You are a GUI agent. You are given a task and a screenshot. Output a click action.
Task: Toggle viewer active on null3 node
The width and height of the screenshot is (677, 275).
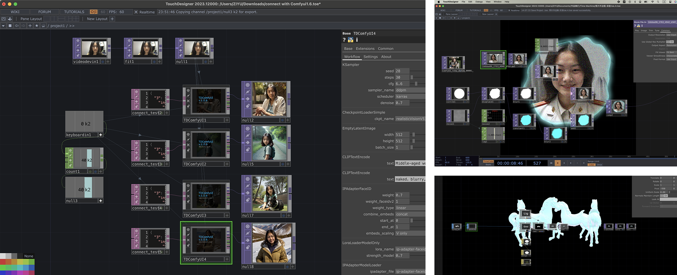(101, 201)
